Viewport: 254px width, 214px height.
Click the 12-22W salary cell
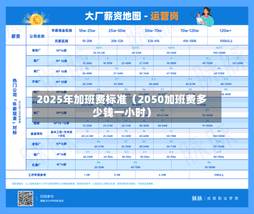click(87, 126)
